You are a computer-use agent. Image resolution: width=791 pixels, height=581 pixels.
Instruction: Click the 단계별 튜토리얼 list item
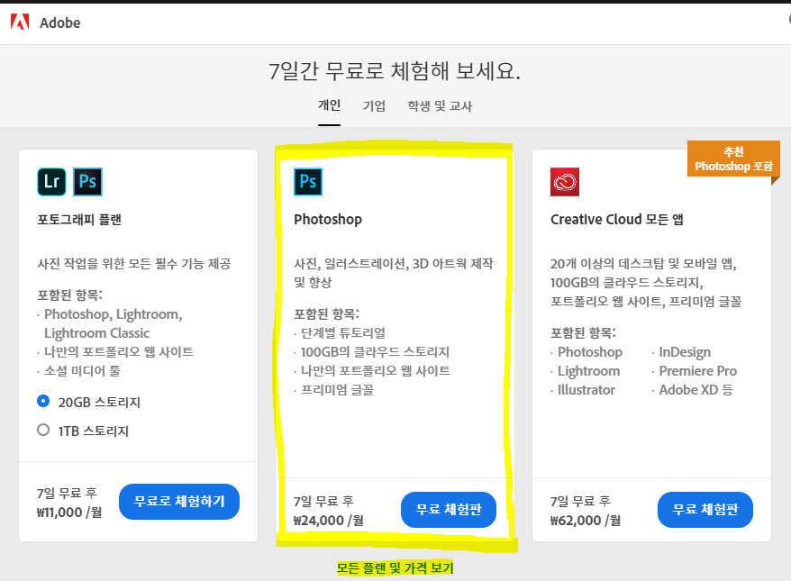[x=343, y=333]
